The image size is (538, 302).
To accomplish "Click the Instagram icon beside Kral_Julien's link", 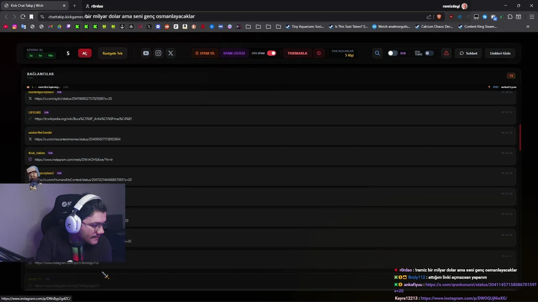I will coord(30,159).
